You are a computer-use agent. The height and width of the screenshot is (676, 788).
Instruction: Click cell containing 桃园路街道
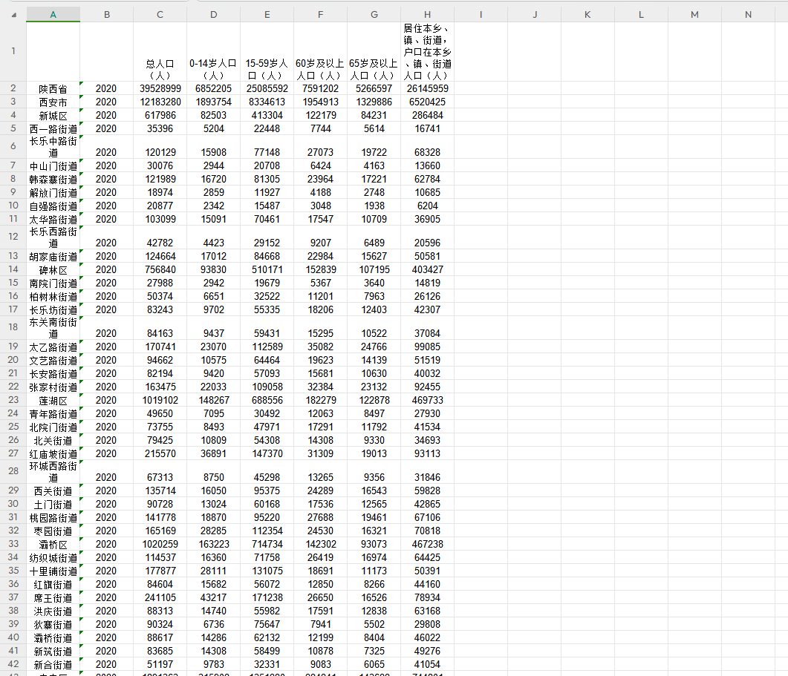click(x=53, y=517)
